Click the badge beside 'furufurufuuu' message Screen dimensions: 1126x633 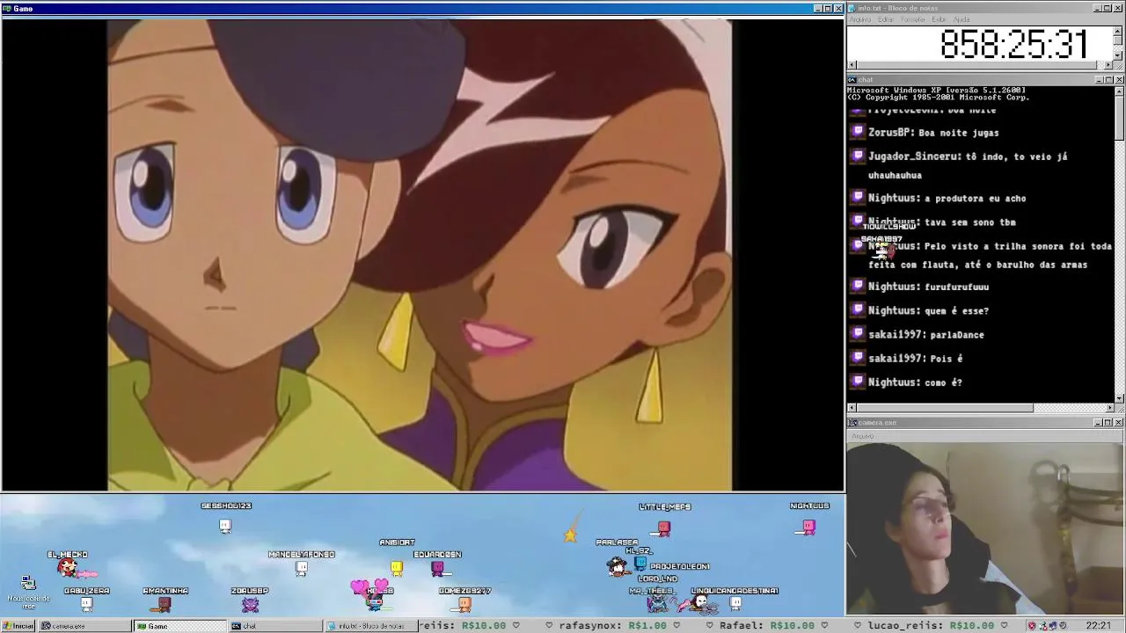pyautogui.click(x=858, y=286)
